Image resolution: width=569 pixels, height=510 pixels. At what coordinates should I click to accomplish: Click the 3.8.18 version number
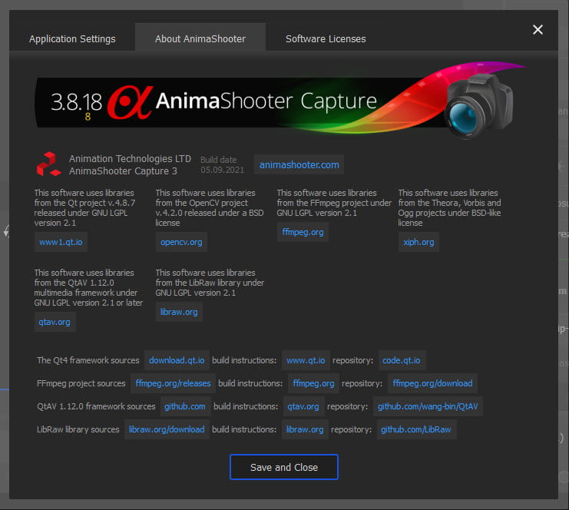tap(76, 102)
